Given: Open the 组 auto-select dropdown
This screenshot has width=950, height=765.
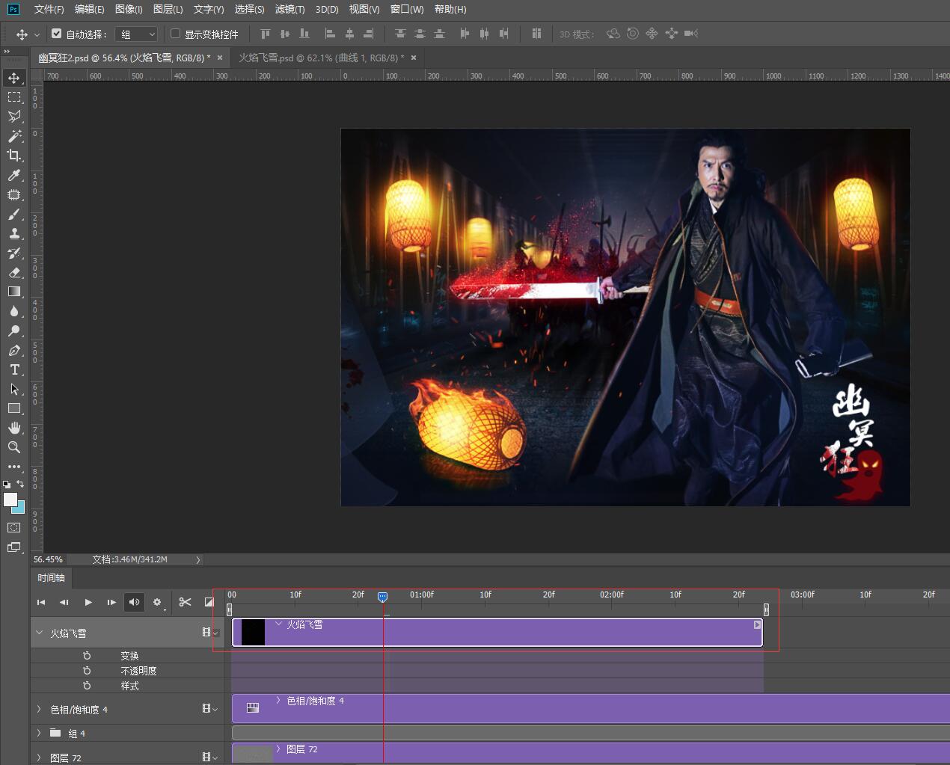Looking at the screenshot, I should [x=137, y=34].
